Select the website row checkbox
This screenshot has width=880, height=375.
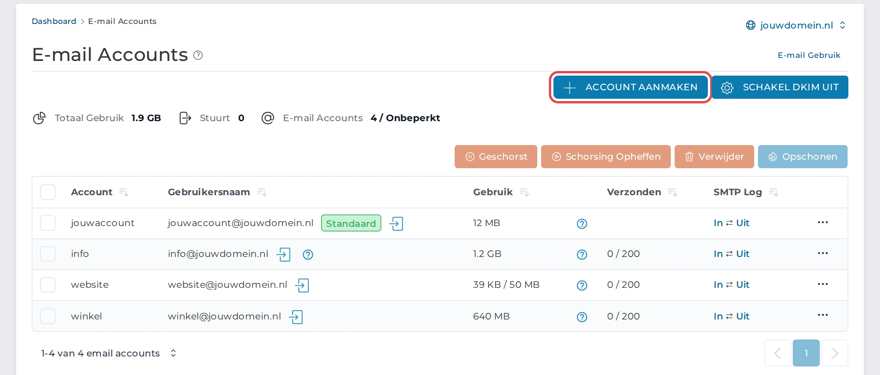click(x=48, y=285)
